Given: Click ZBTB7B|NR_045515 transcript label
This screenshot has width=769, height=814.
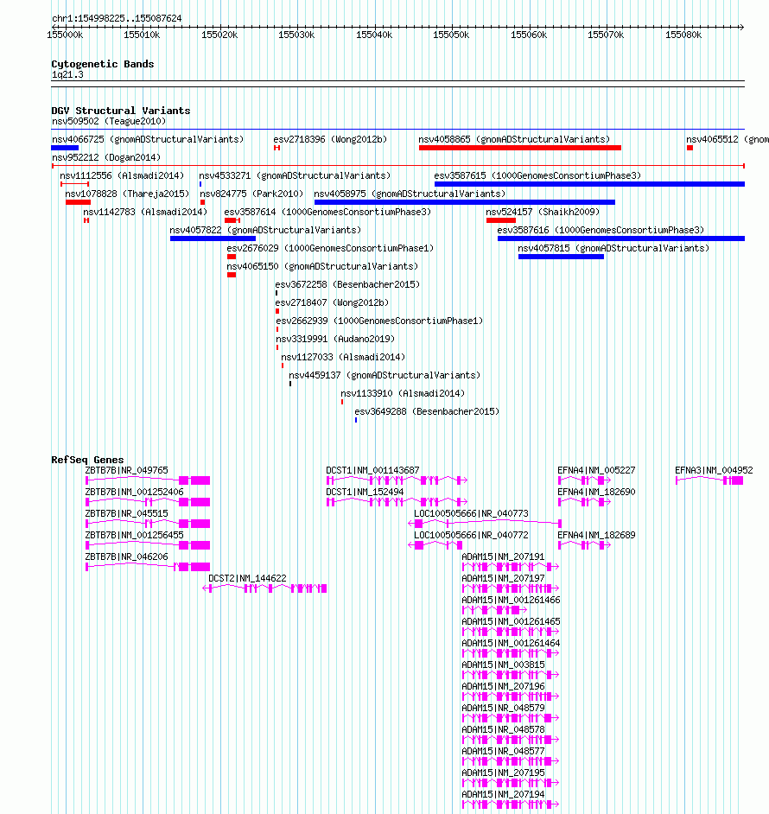Looking at the screenshot, I should [127, 514].
